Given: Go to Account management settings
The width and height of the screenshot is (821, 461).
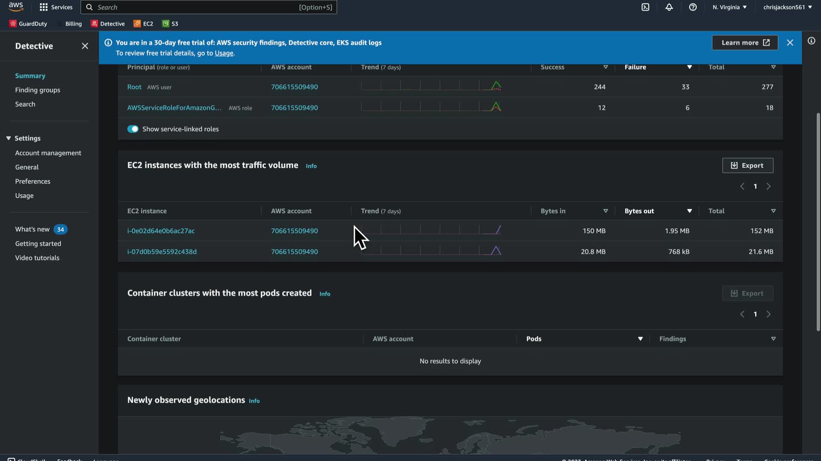Looking at the screenshot, I should pos(48,153).
